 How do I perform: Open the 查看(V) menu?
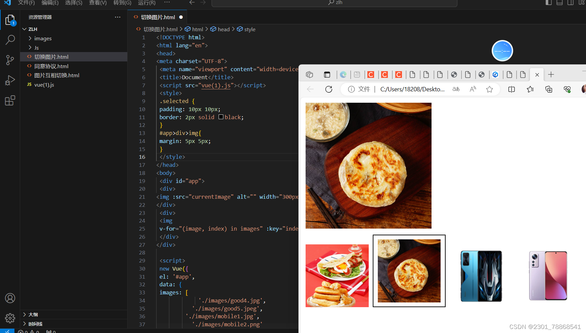(98, 3)
